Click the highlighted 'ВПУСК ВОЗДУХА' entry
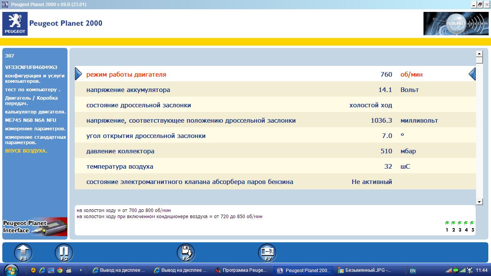 (26, 151)
